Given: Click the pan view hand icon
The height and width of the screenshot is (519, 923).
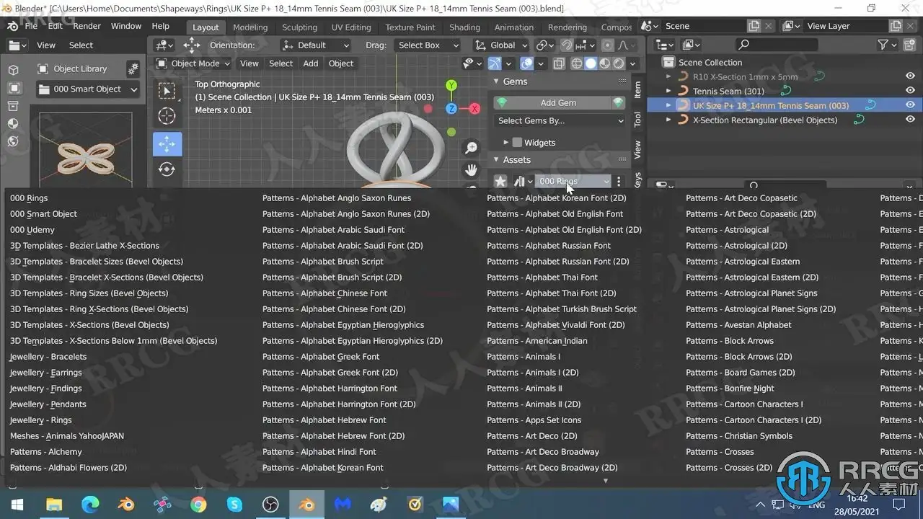Looking at the screenshot, I should pos(471,170).
